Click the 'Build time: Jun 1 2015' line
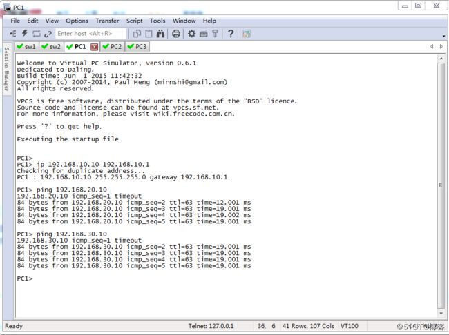 coord(79,76)
